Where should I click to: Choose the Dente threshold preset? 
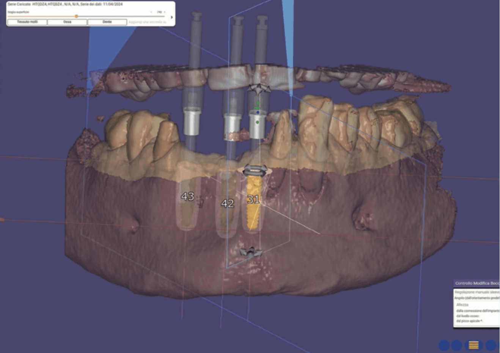tap(107, 22)
